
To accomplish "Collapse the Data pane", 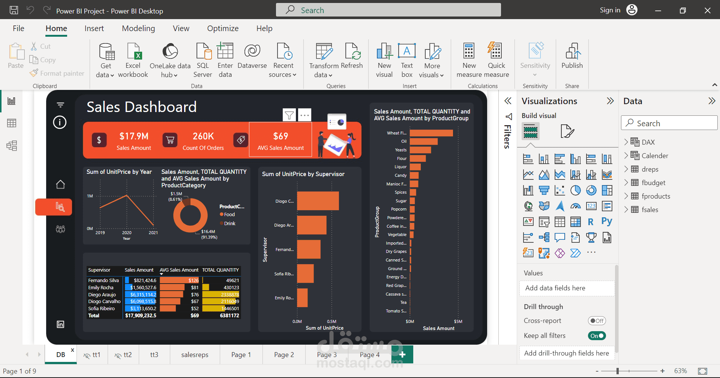I will coord(712,101).
